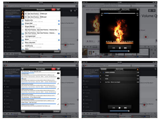The image size is (160, 120).
Task: Tap Edit in the Documents header
Action: [58, 10]
